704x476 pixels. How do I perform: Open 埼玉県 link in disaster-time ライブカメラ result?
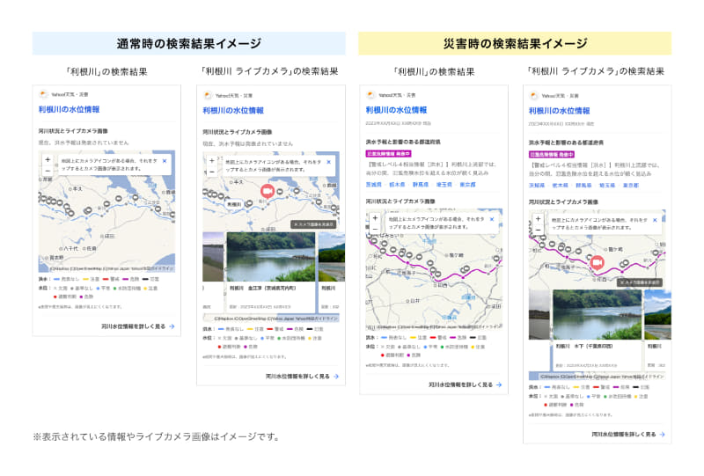click(607, 186)
